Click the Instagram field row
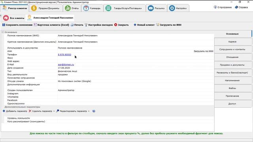 [109, 93]
